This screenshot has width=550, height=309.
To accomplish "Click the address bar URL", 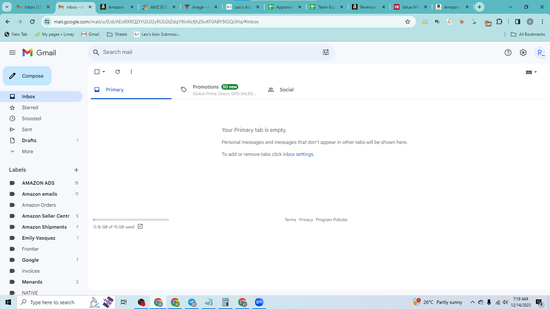I will [x=156, y=22].
